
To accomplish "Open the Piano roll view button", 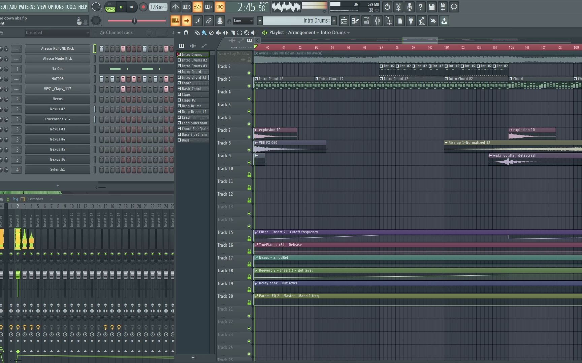I will point(355,21).
